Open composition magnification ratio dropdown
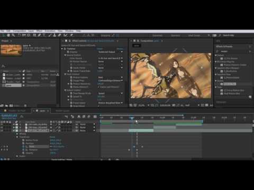This screenshot has width=254, height=190. [143, 105]
